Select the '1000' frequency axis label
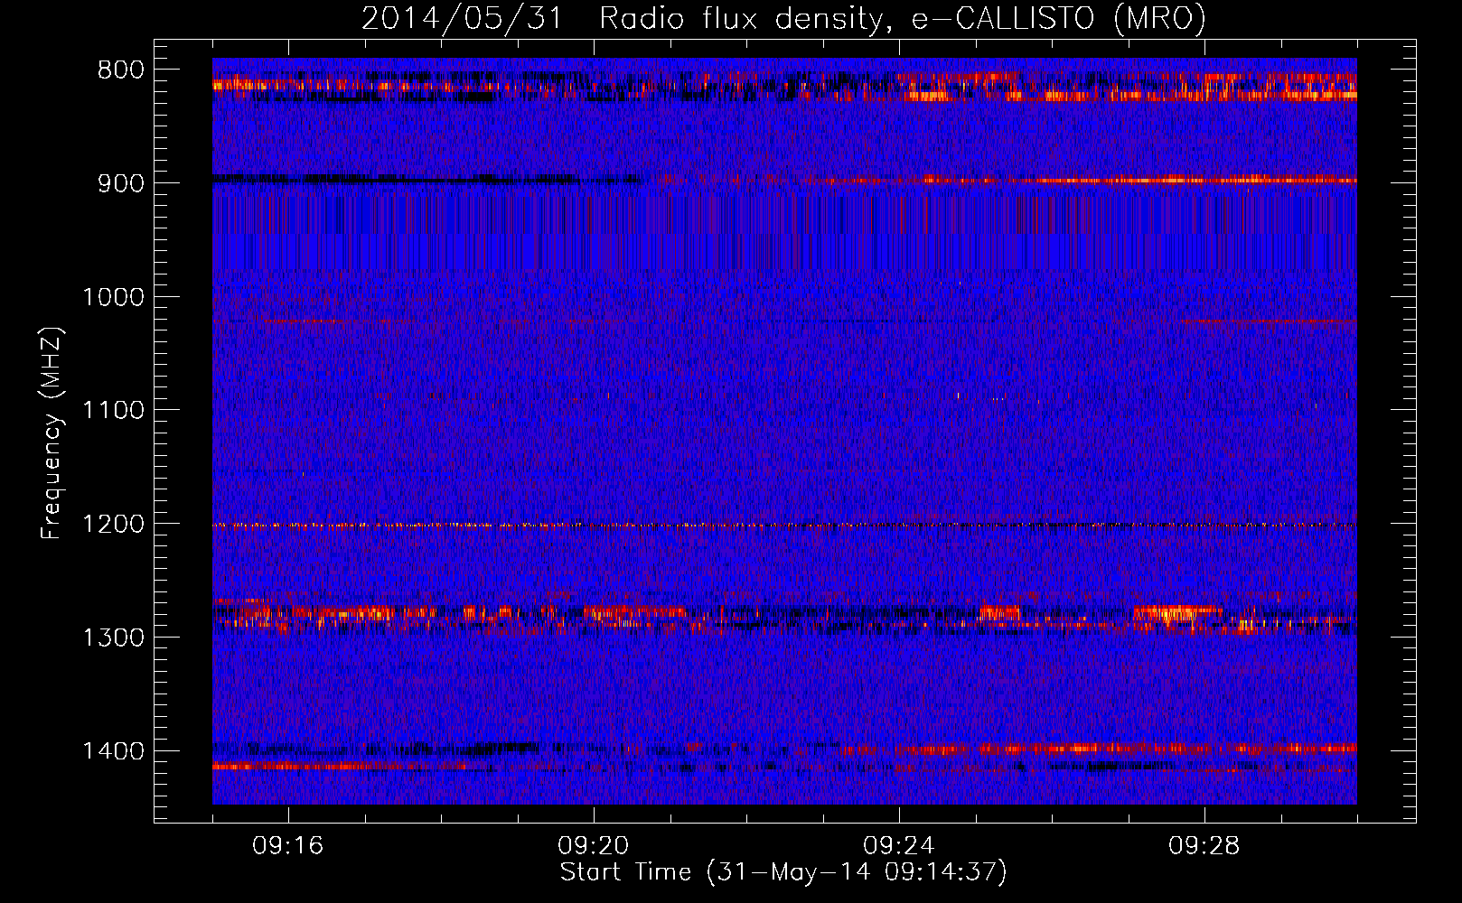Image resolution: width=1462 pixels, height=903 pixels. [x=113, y=297]
